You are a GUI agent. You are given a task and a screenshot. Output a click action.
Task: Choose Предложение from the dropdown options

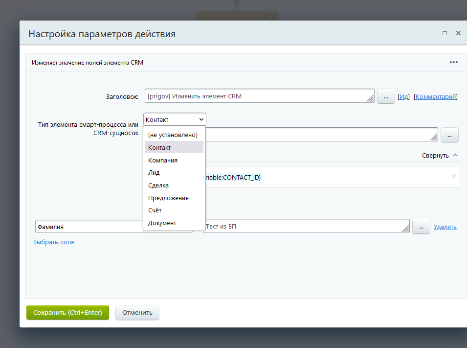pos(168,198)
